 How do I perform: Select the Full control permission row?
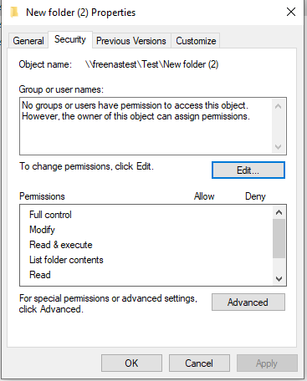[146, 215]
